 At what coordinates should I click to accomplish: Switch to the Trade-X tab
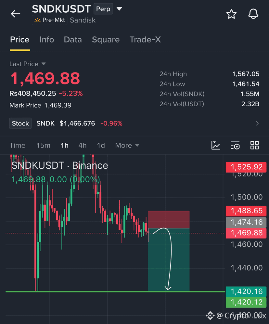[x=145, y=40]
